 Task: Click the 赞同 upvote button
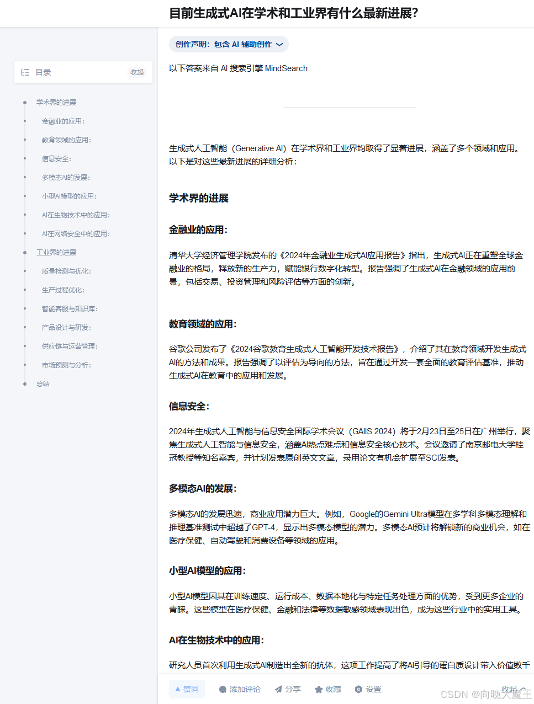click(x=187, y=689)
